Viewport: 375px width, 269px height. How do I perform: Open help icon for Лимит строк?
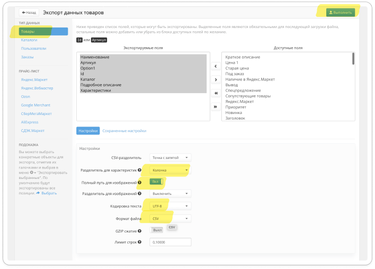click(139, 242)
